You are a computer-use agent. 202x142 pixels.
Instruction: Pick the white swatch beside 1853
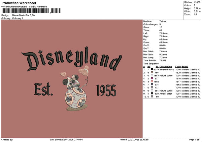point(152,75)
